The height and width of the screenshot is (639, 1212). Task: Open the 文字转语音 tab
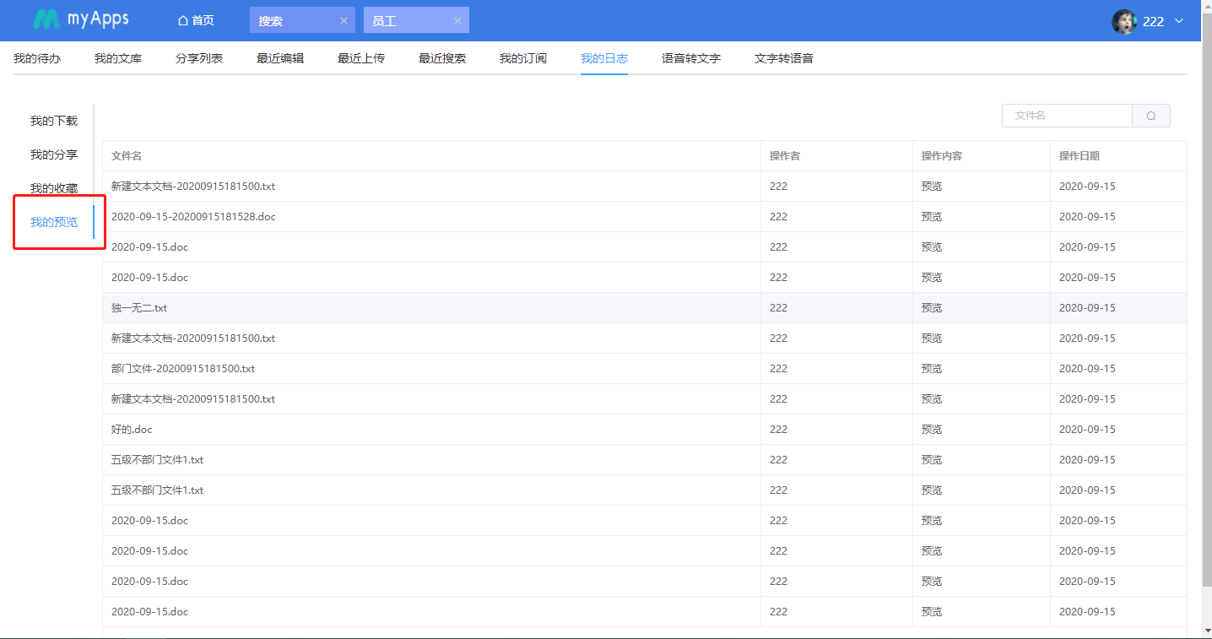tap(783, 58)
